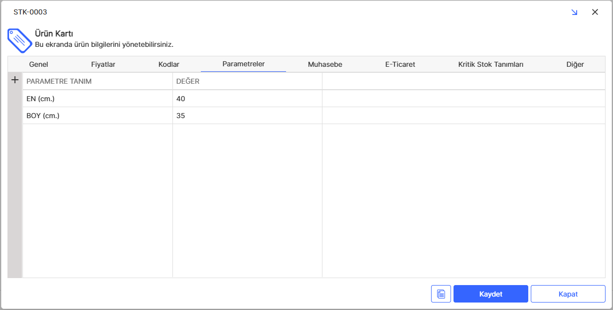Screen dimensions: 613x310
Task: Click the value cell containing 40
Action: pyautogui.click(x=247, y=99)
